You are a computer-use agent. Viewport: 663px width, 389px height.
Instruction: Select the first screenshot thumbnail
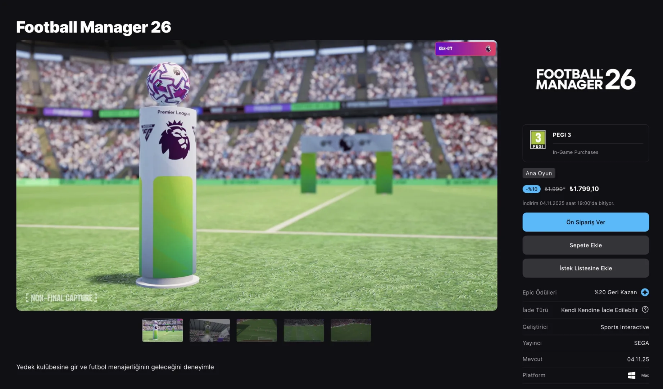click(x=163, y=330)
